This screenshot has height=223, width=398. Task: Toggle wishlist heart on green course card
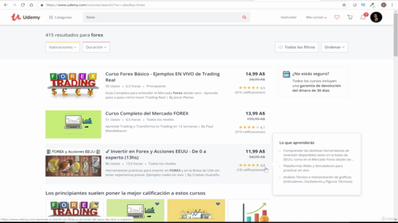[157, 204]
